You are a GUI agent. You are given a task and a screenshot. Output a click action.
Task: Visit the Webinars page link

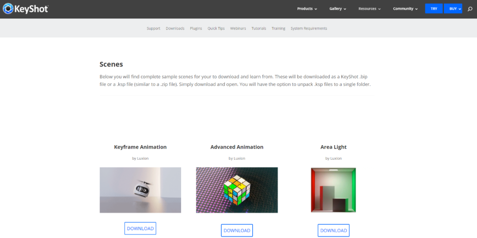238,28
